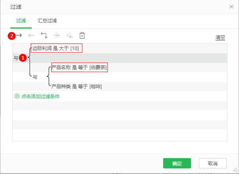Screen dimensions: 239x174
Task: Click the outer 与 operator at the root
Action: pos(16,58)
